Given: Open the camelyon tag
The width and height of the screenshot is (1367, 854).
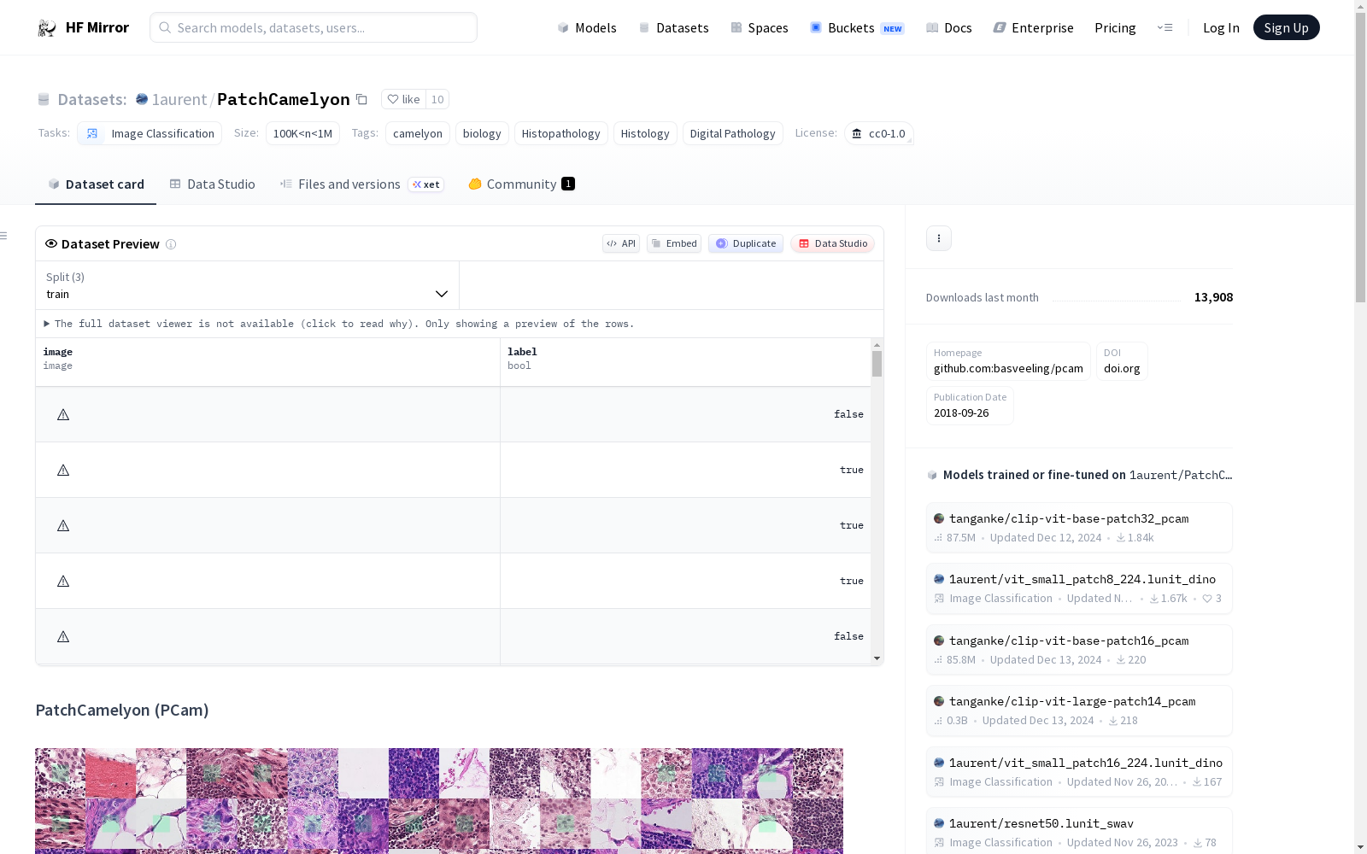Looking at the screenshot, I should point(418,133).
